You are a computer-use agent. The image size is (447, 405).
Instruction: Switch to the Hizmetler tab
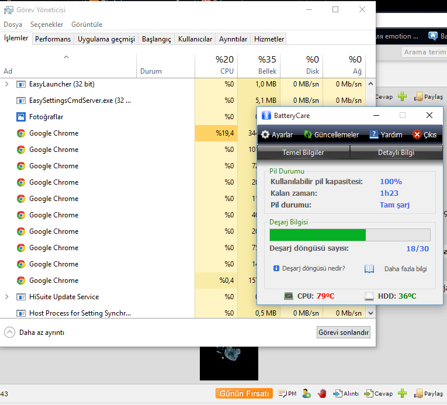pos(269,39)
